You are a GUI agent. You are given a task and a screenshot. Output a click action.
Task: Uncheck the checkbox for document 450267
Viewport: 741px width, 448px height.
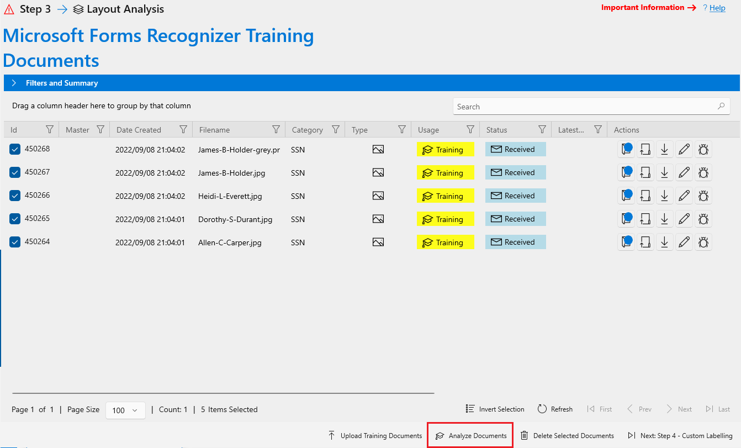(15, 172)
